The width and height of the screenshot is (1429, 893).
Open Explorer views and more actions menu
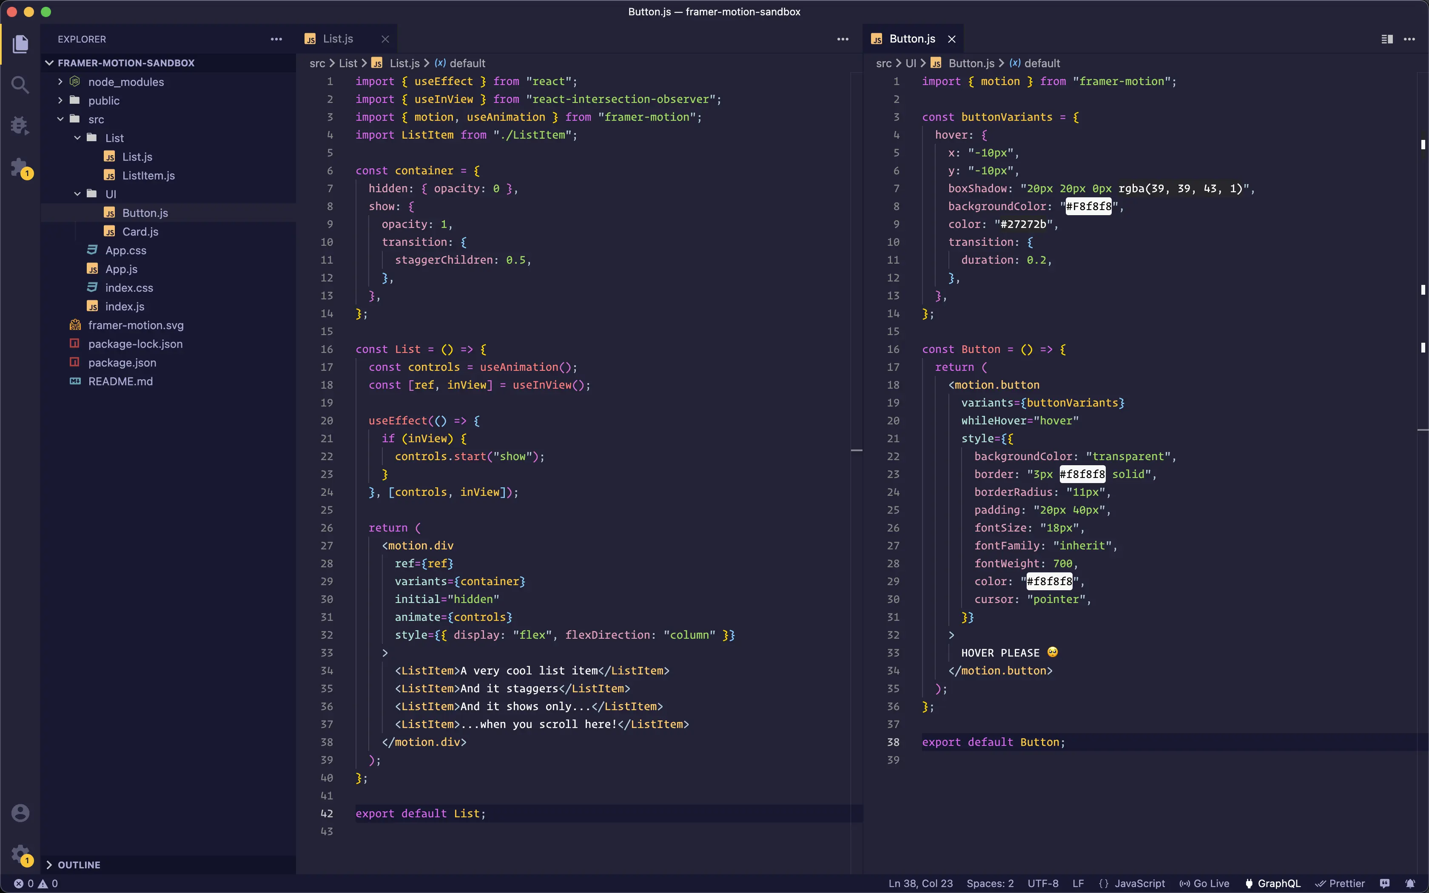tap(276, 39)
